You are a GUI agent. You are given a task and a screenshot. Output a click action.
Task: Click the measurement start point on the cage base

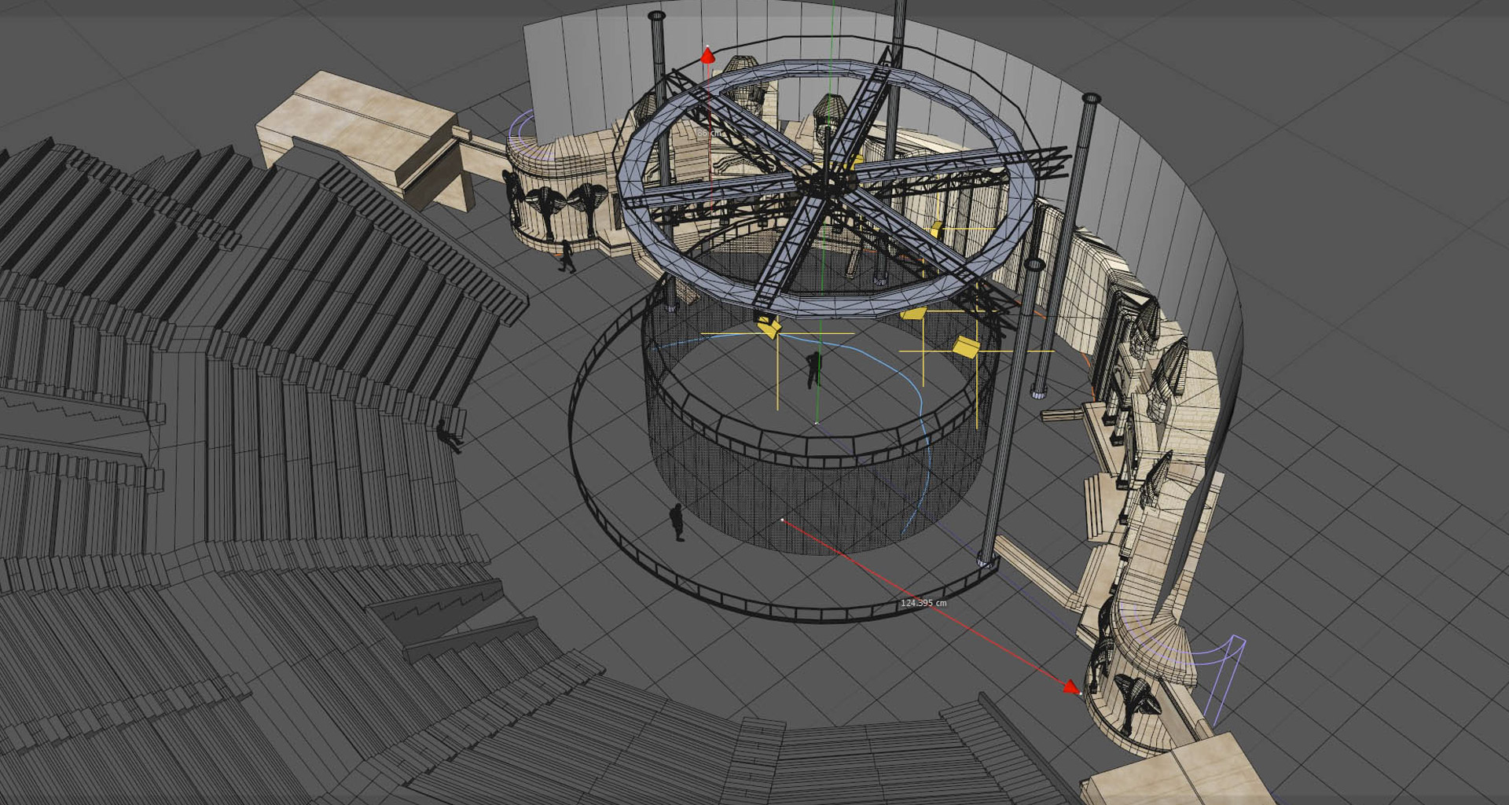pyautogui.click(x=782, y=520)
